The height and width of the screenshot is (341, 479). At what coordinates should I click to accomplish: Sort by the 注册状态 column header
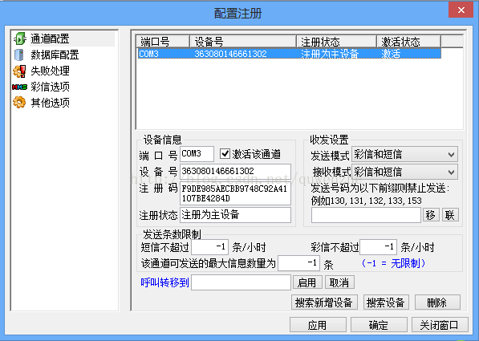pos(336,42)
